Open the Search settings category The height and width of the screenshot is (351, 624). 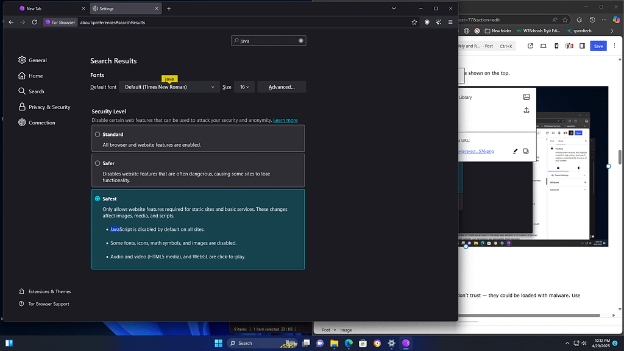[31, 91]
